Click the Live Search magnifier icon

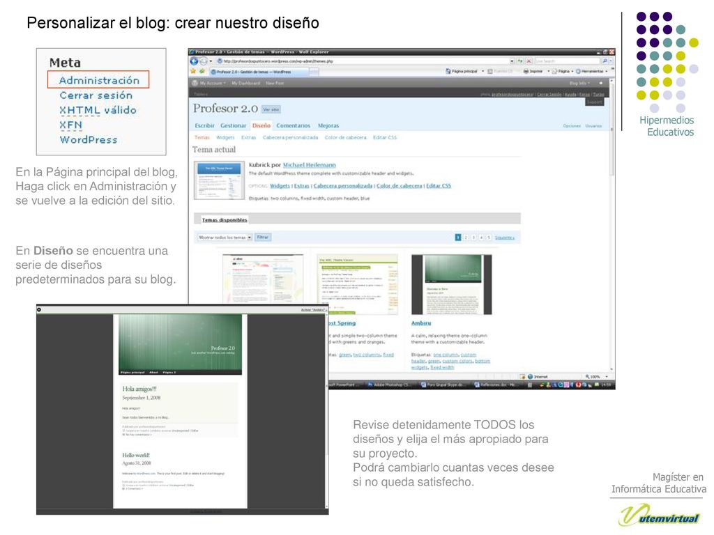[x=605, y=61]
